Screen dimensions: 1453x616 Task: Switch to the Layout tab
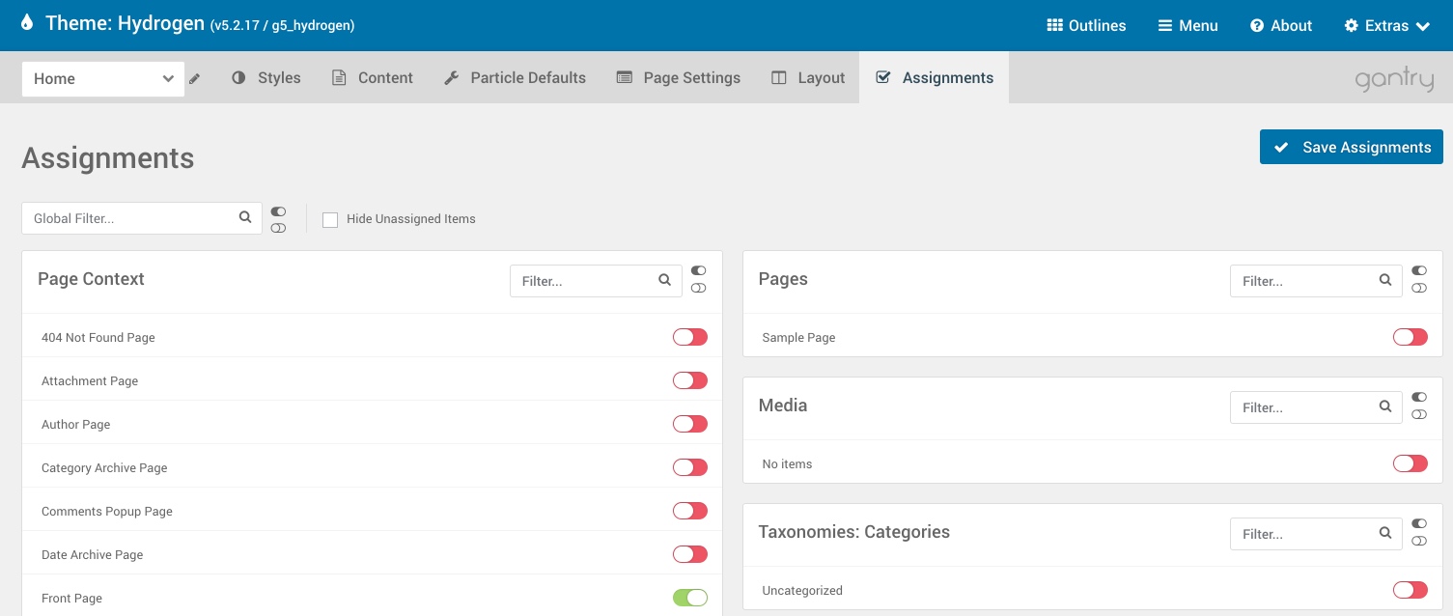click(x=808, y=78)
